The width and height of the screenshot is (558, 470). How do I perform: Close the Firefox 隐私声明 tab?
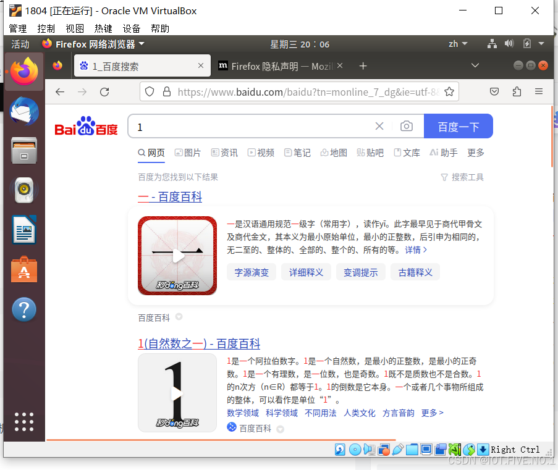[x=340, y=65]
